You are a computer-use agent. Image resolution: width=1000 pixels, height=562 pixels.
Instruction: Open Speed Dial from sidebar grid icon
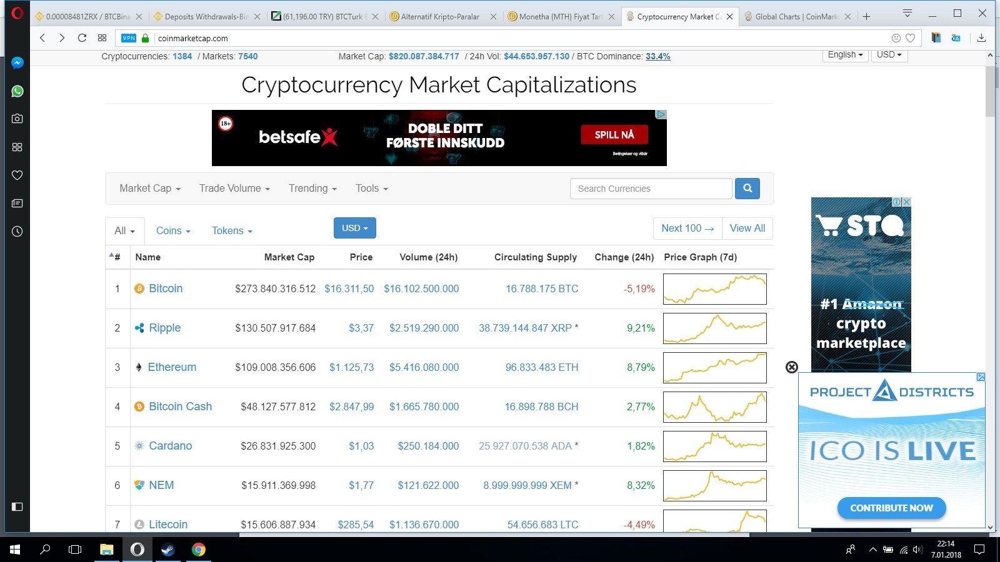pos(17,147)
